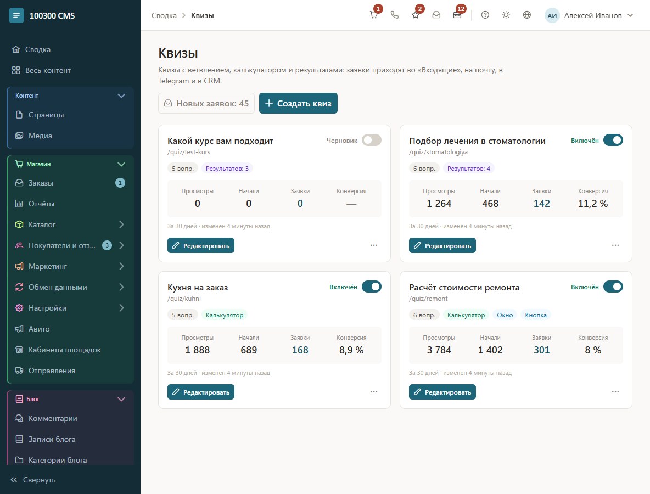
Task: Click the Создать квиз button
Action: point(298,103)
